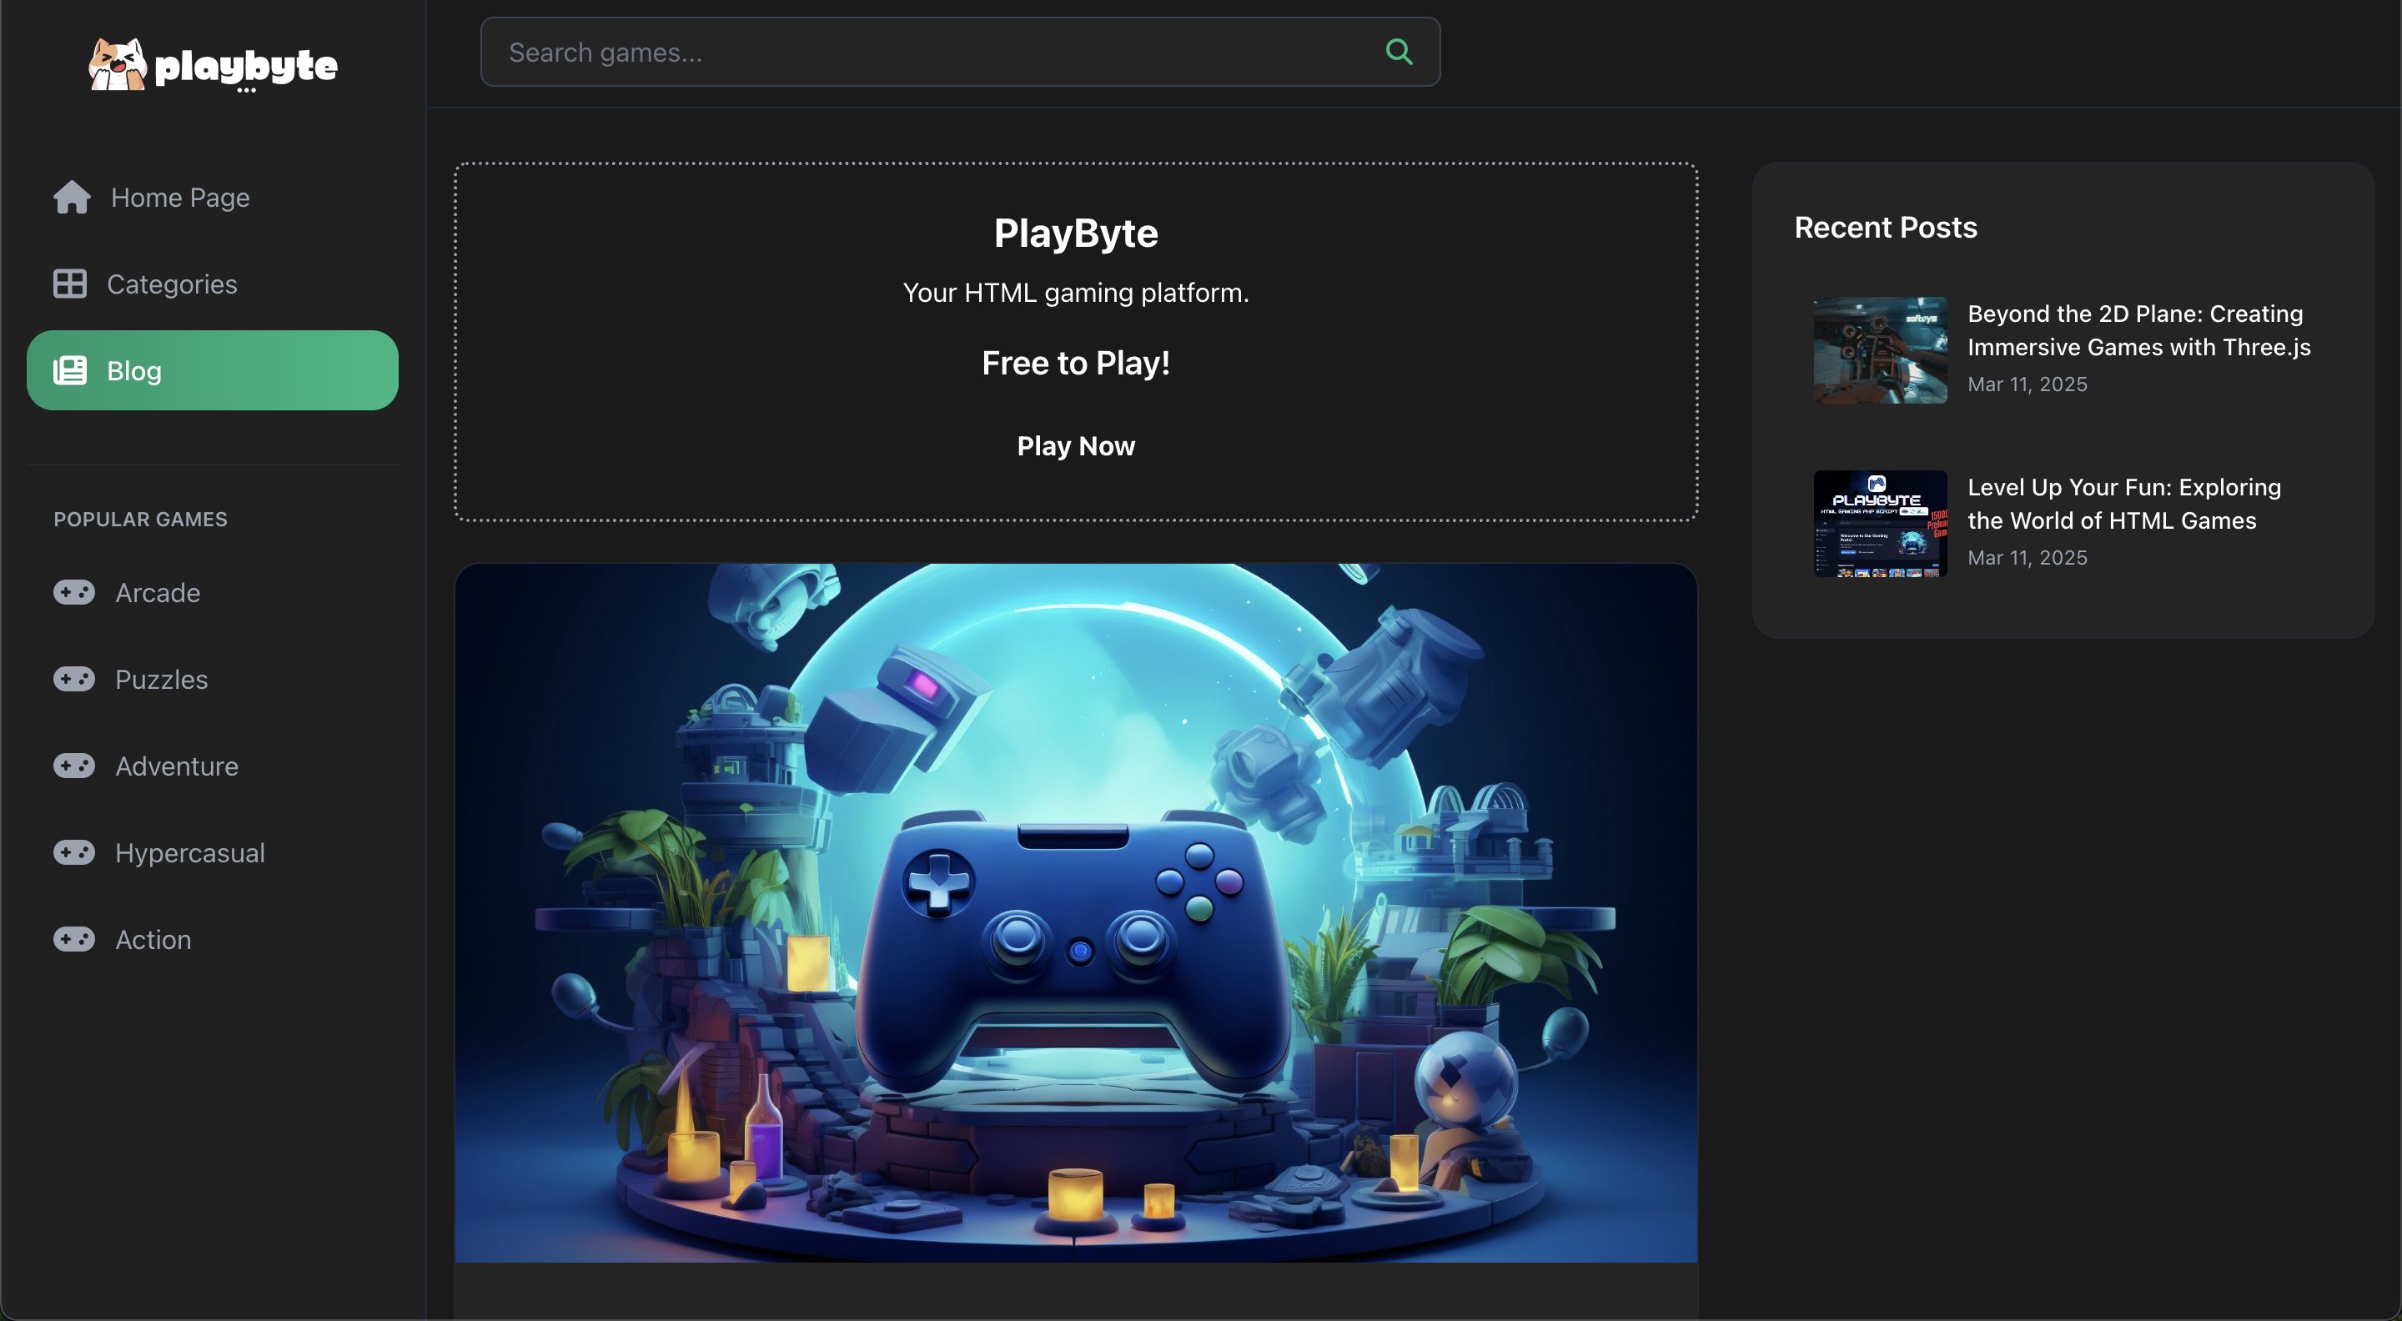Image resolution: width=2402 pixels, height=1321 pixels.
Task: Click the Recent Posts heading
Action: tap(1886, 228)
